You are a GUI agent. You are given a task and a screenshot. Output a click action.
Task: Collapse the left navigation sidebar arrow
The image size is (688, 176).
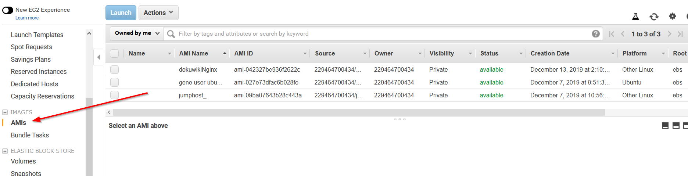click(98, 57)
